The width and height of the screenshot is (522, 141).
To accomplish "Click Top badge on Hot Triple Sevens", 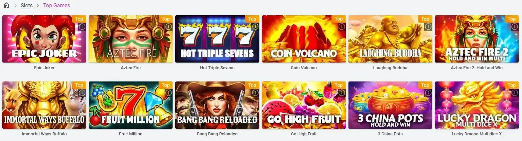I will (x=252, y=19).
